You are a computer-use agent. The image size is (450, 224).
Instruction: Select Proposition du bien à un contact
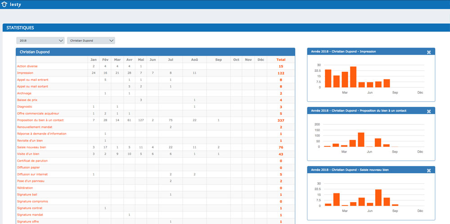click(40, 120)
